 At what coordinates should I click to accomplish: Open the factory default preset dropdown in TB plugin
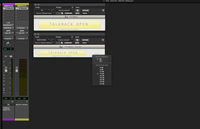pos(64,10)
